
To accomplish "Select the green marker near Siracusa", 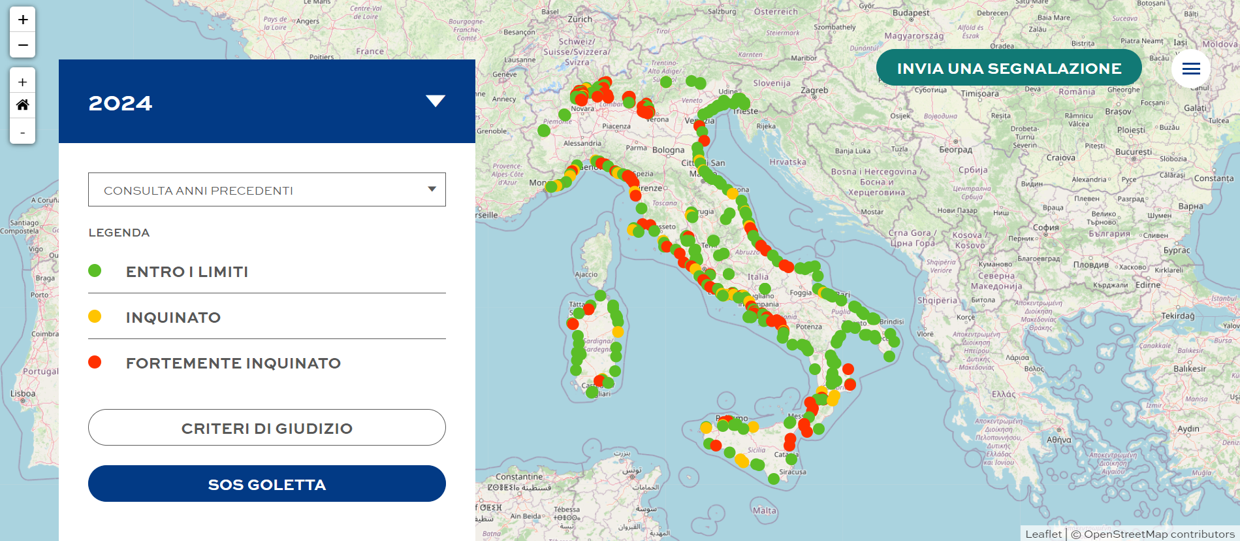I will (774, 478).
